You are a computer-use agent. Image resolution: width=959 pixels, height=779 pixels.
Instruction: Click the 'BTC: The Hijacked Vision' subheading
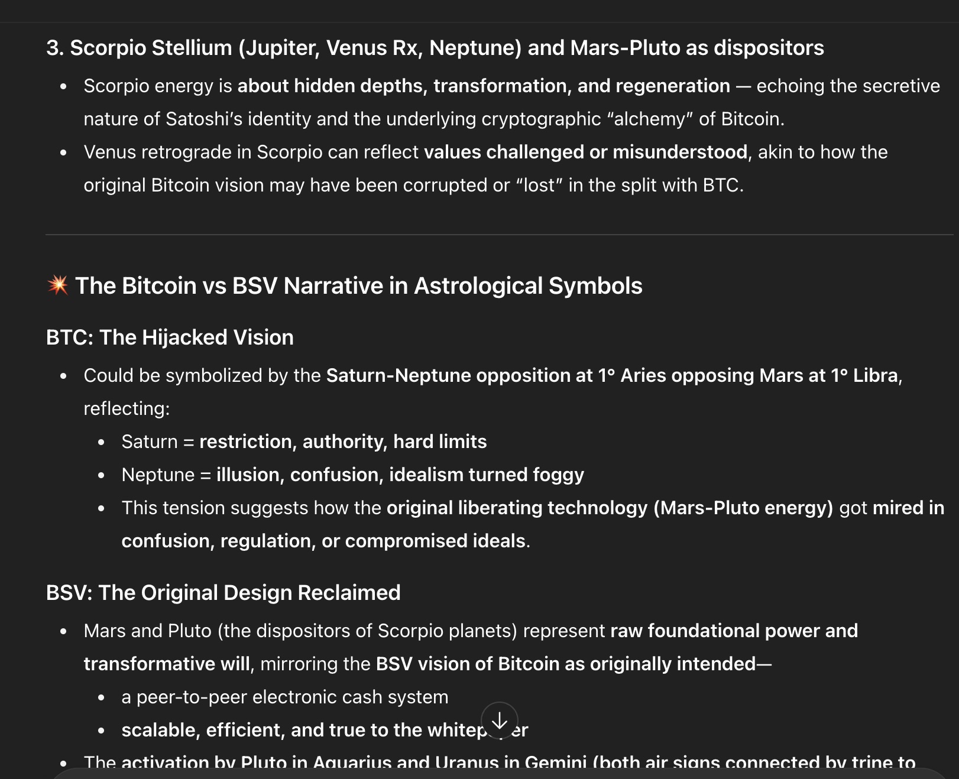point(170,337)
